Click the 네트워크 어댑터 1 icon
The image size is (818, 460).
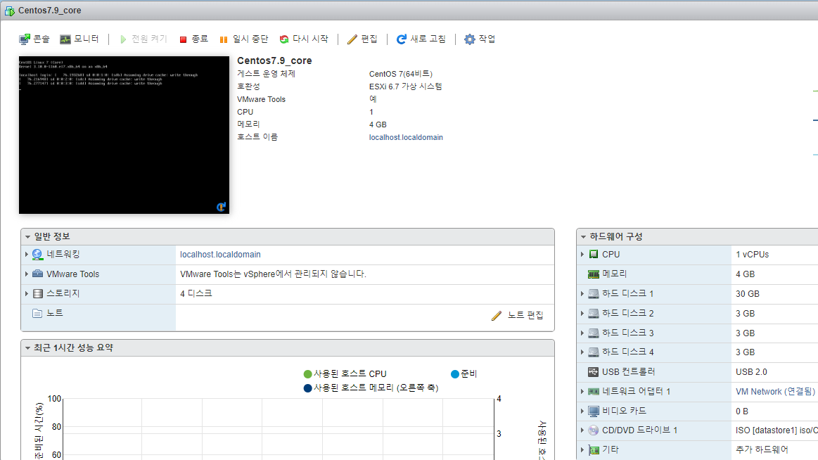click(x=594, y=391)
